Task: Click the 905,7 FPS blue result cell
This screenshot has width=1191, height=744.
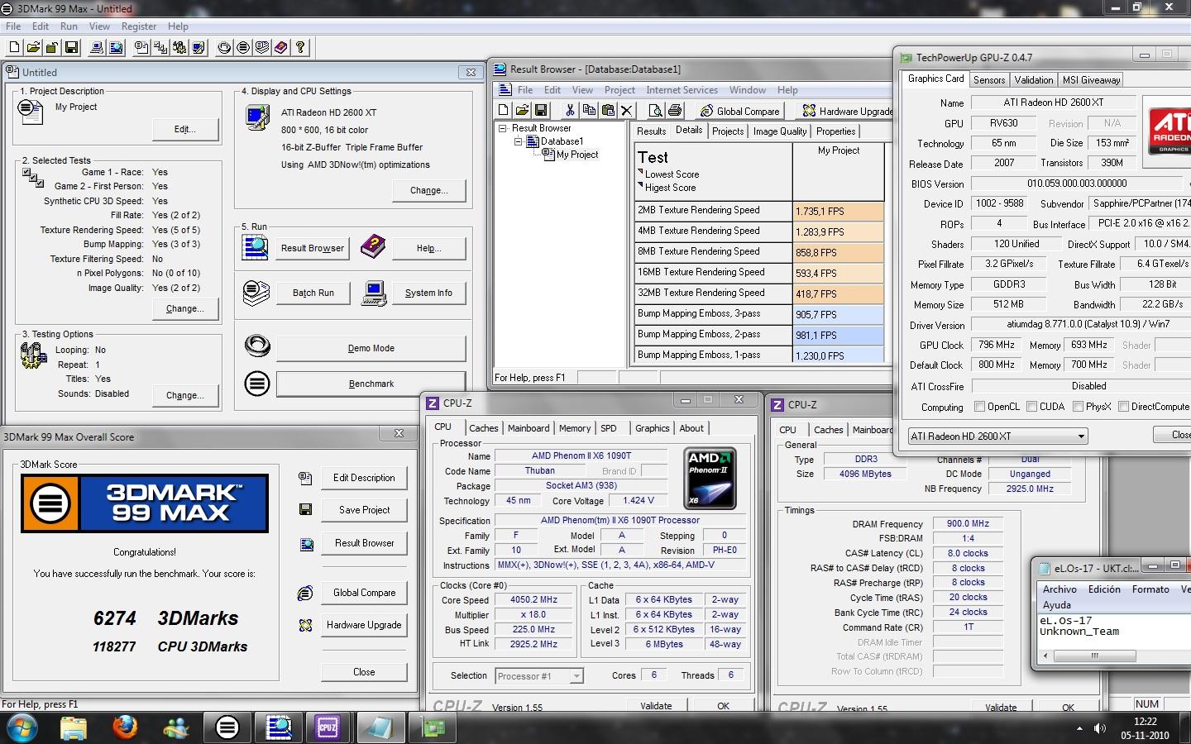Action: (838, 314)
